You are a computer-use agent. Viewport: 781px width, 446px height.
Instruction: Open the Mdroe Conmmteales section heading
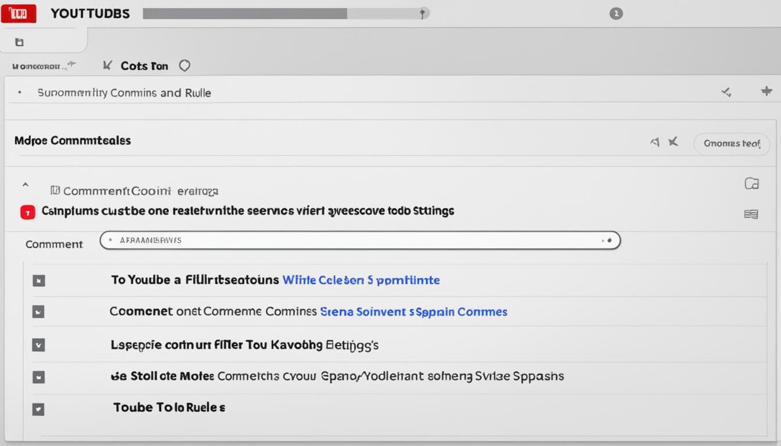(73, 141)
